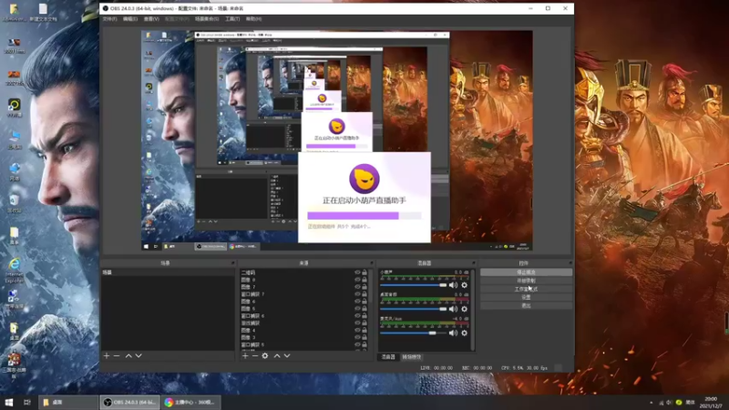Move scene down in Scenes panel
This screenshot has width=729, height=410.
pyautogui.click(x=139, y=355)
